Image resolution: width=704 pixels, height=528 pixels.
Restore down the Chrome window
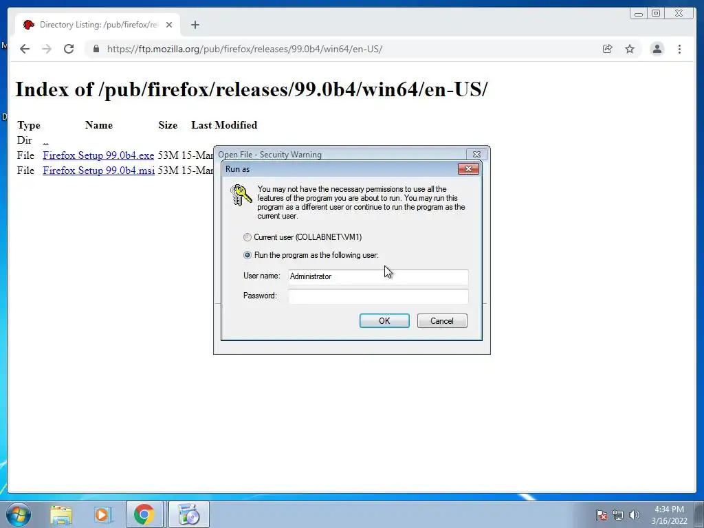coord(656,14)
